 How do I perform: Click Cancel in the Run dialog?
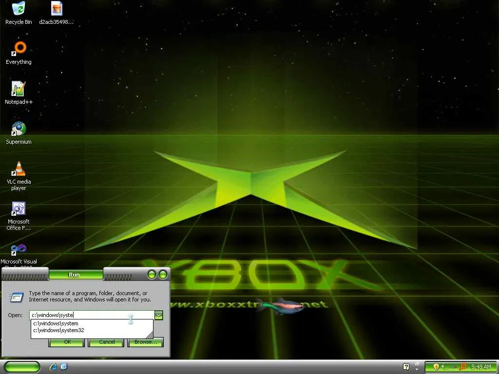tap(106, 342)
